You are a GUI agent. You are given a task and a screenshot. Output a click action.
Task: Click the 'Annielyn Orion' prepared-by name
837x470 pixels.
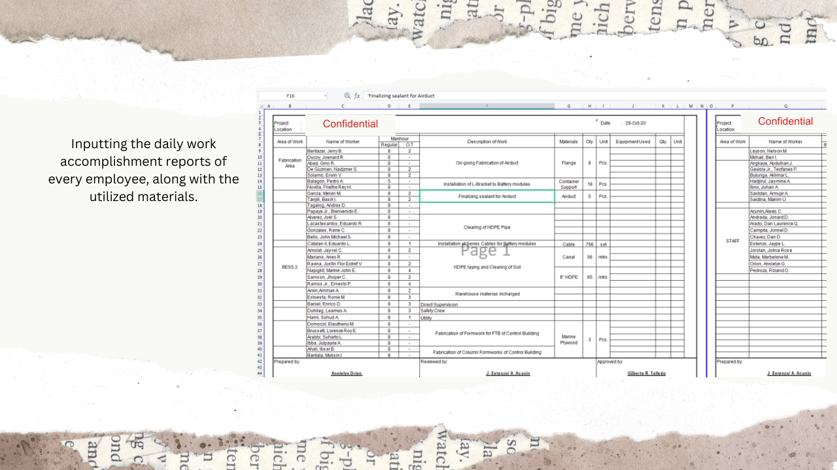[x=347, y=373]
